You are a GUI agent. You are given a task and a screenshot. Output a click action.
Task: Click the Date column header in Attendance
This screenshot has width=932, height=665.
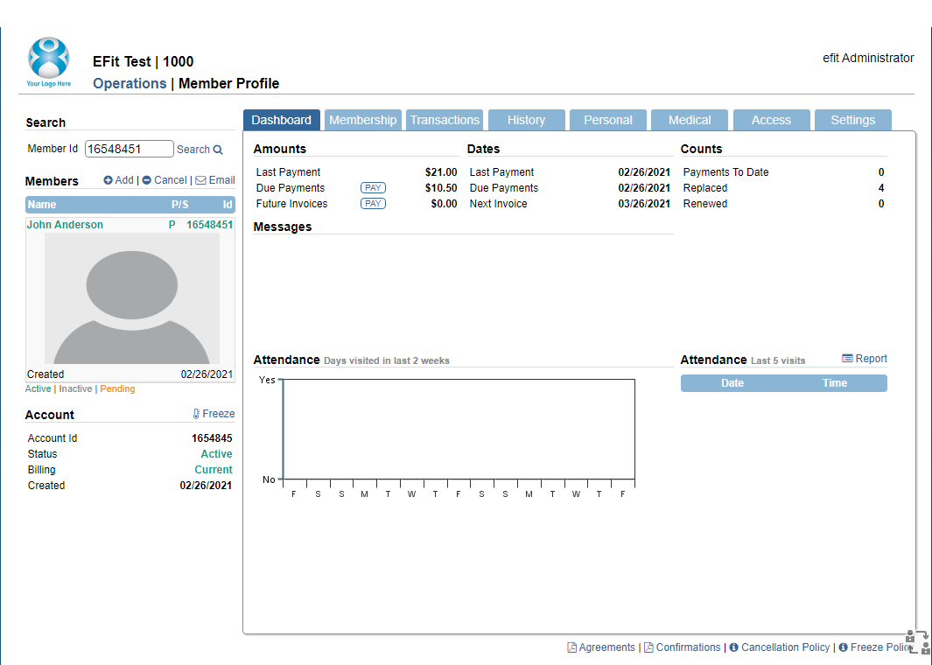pyautogui.click(x=732, y=383)
